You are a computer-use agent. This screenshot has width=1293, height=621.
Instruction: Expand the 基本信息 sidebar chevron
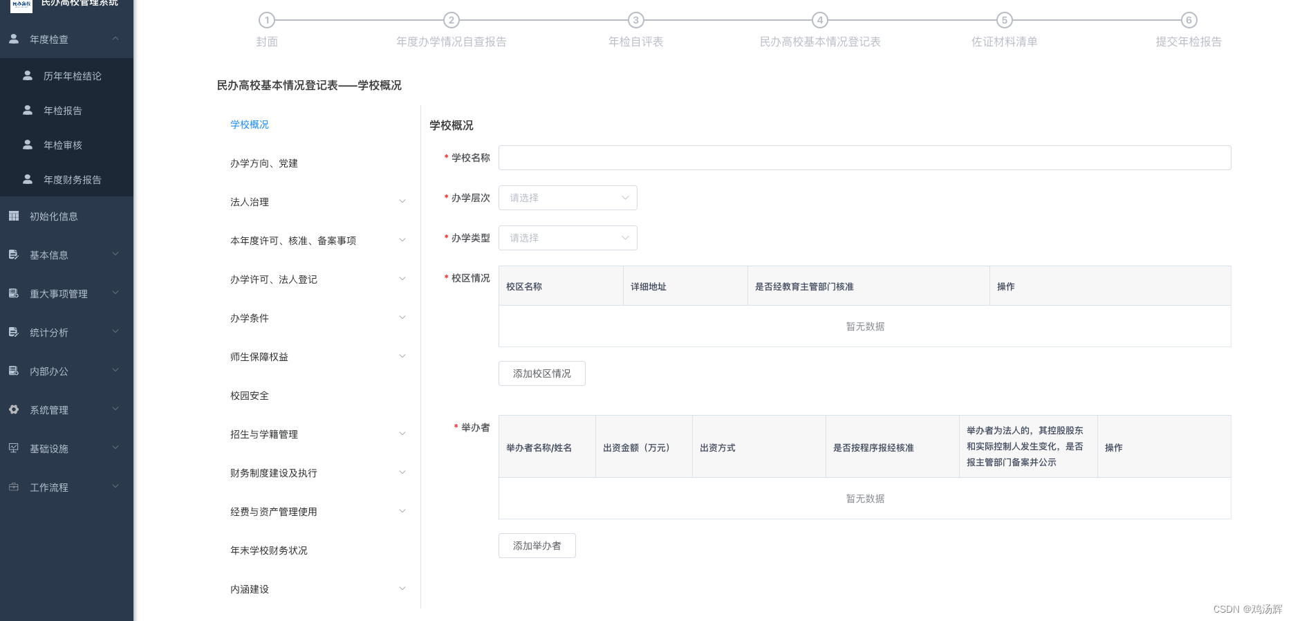[115, 254]
